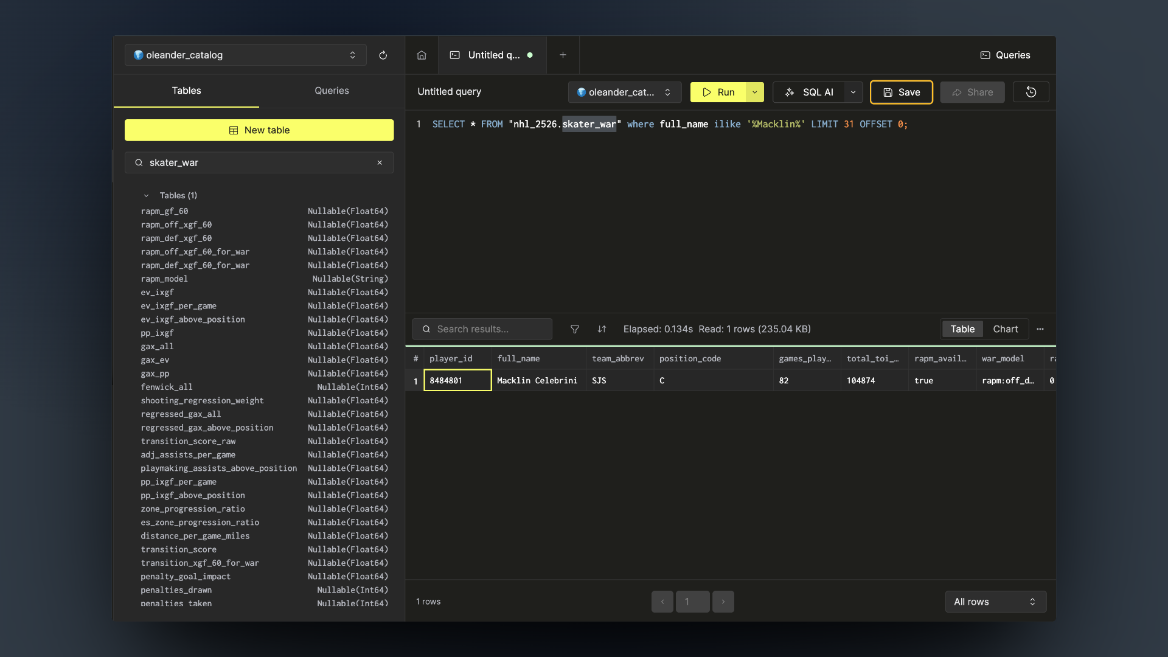Refresh the catalog with the reload icon
Screen dimensions: 1168x657
(383, 55)
